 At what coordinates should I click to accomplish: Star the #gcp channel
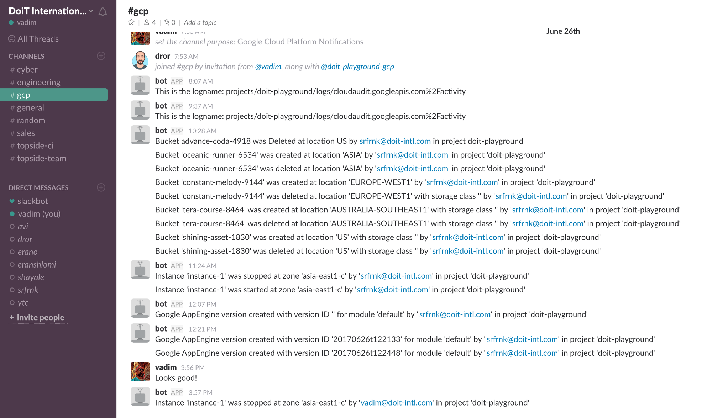click(x=131, y=22)
